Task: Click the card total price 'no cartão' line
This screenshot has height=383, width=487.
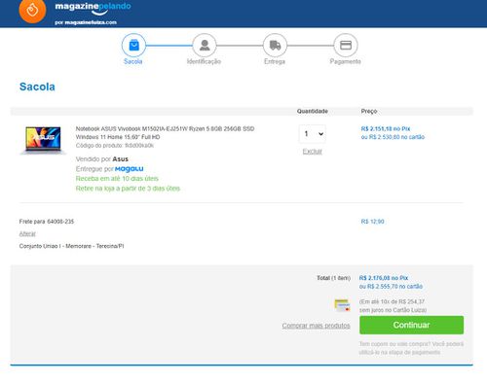Action: [x=391, y=287]
